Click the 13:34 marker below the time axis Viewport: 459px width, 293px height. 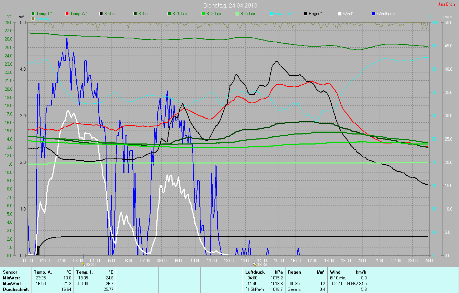pos(260,265)
